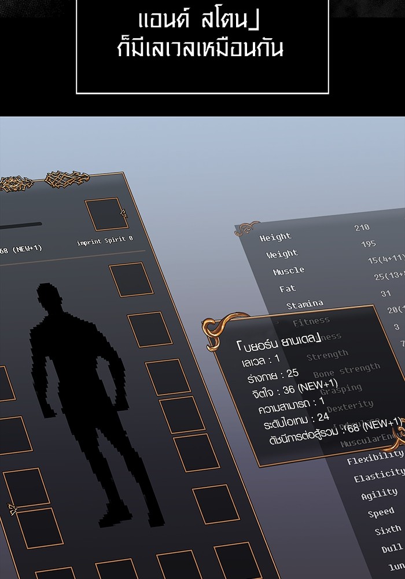Click the Height value 210
The width and height of the screenshot is (405, 579).
point(362,228)
